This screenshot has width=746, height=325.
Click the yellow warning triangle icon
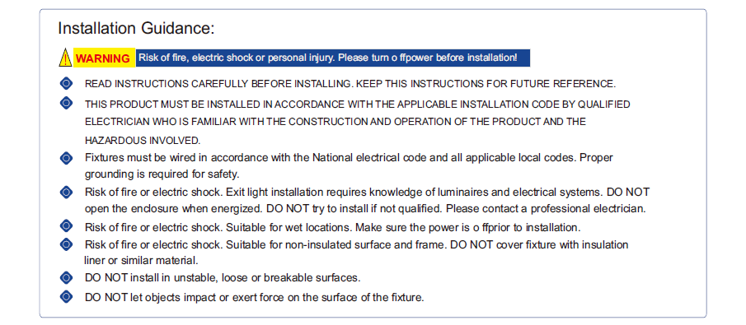[65, 58]
